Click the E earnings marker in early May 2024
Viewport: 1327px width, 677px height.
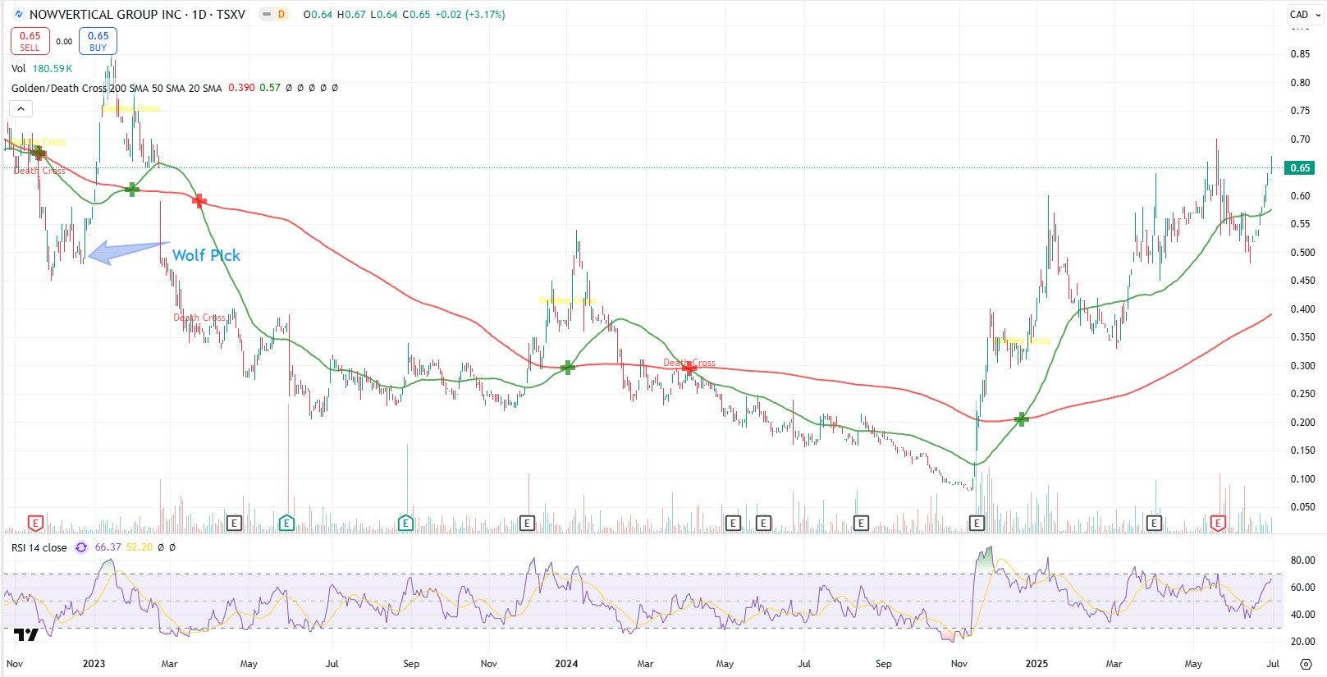click(x=733, y=523)
